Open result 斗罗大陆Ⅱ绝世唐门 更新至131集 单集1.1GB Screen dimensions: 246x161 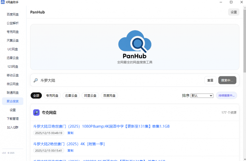[101, 126]
